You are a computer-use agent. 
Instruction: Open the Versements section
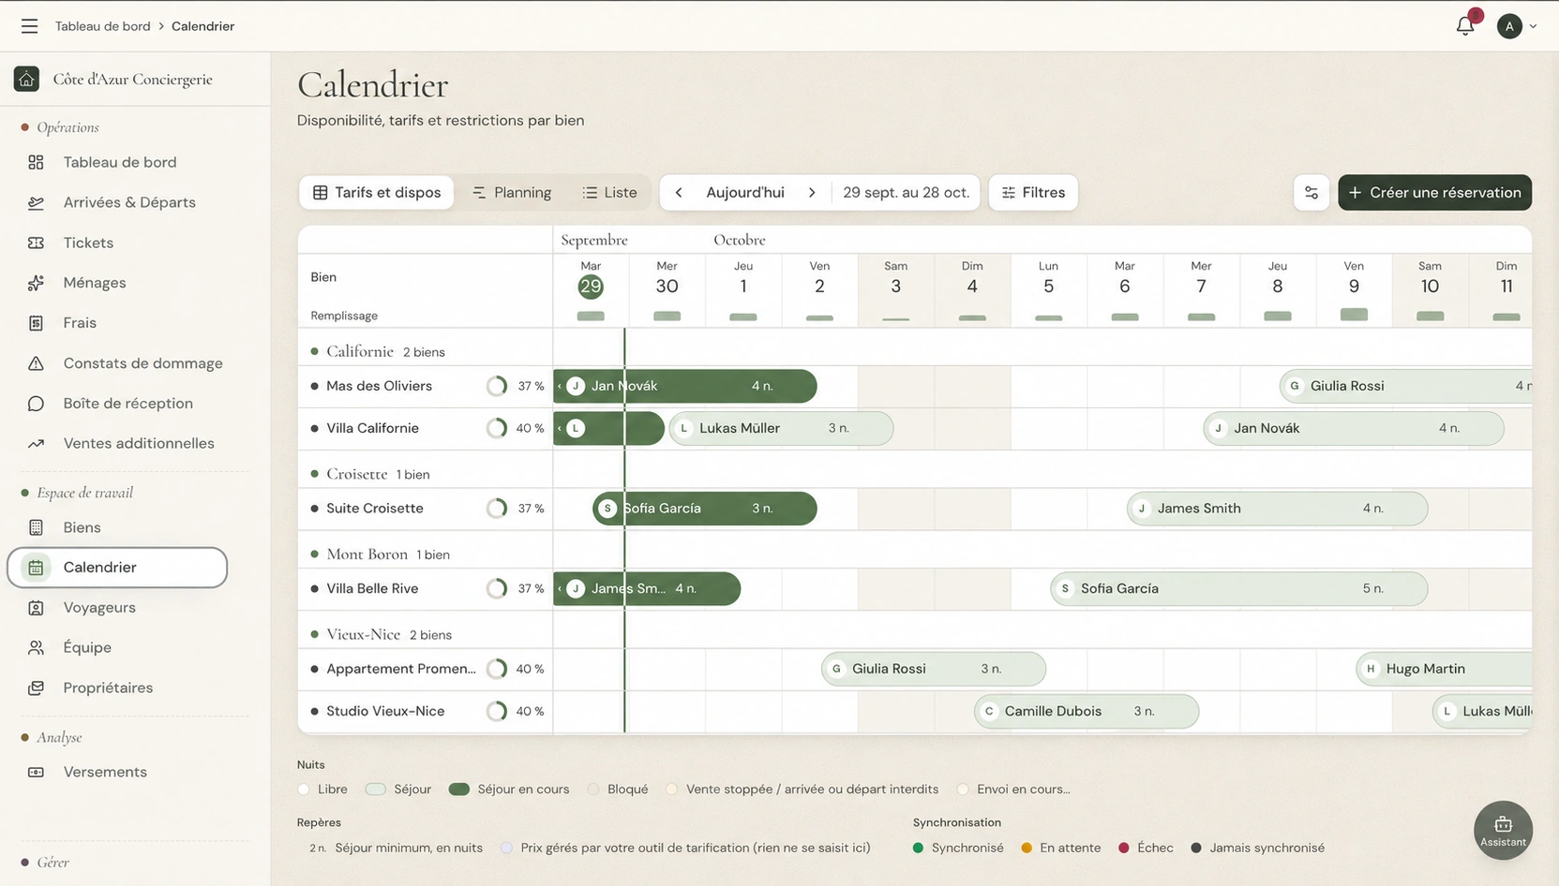(x=105, y=773)
